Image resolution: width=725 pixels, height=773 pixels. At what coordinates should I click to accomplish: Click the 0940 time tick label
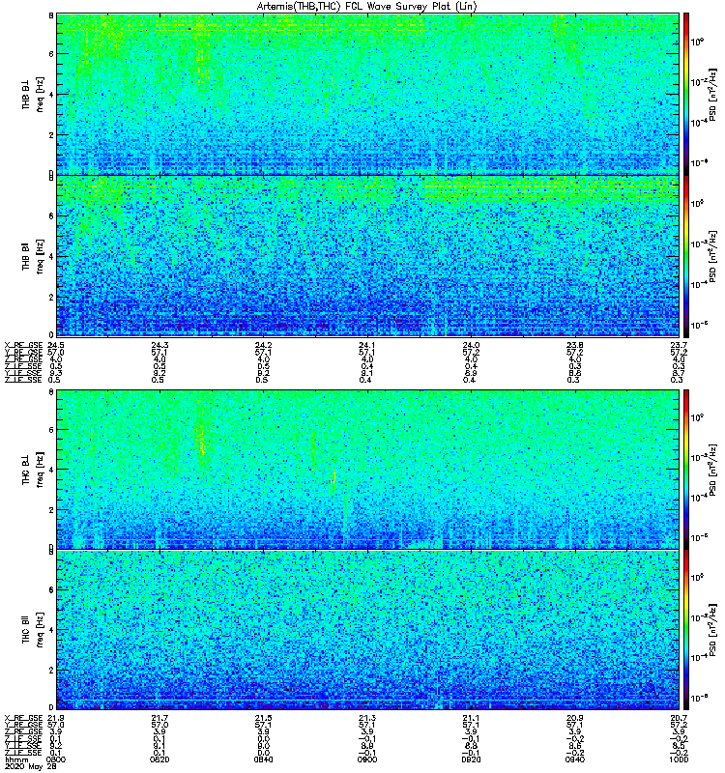click(x=575, y=759)
